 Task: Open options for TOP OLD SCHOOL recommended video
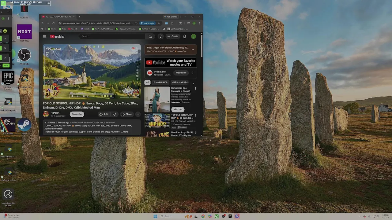[x=196, y=116]
